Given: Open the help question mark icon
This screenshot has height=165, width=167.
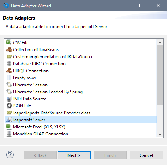Looking at the screenshot, I should 10,155.
